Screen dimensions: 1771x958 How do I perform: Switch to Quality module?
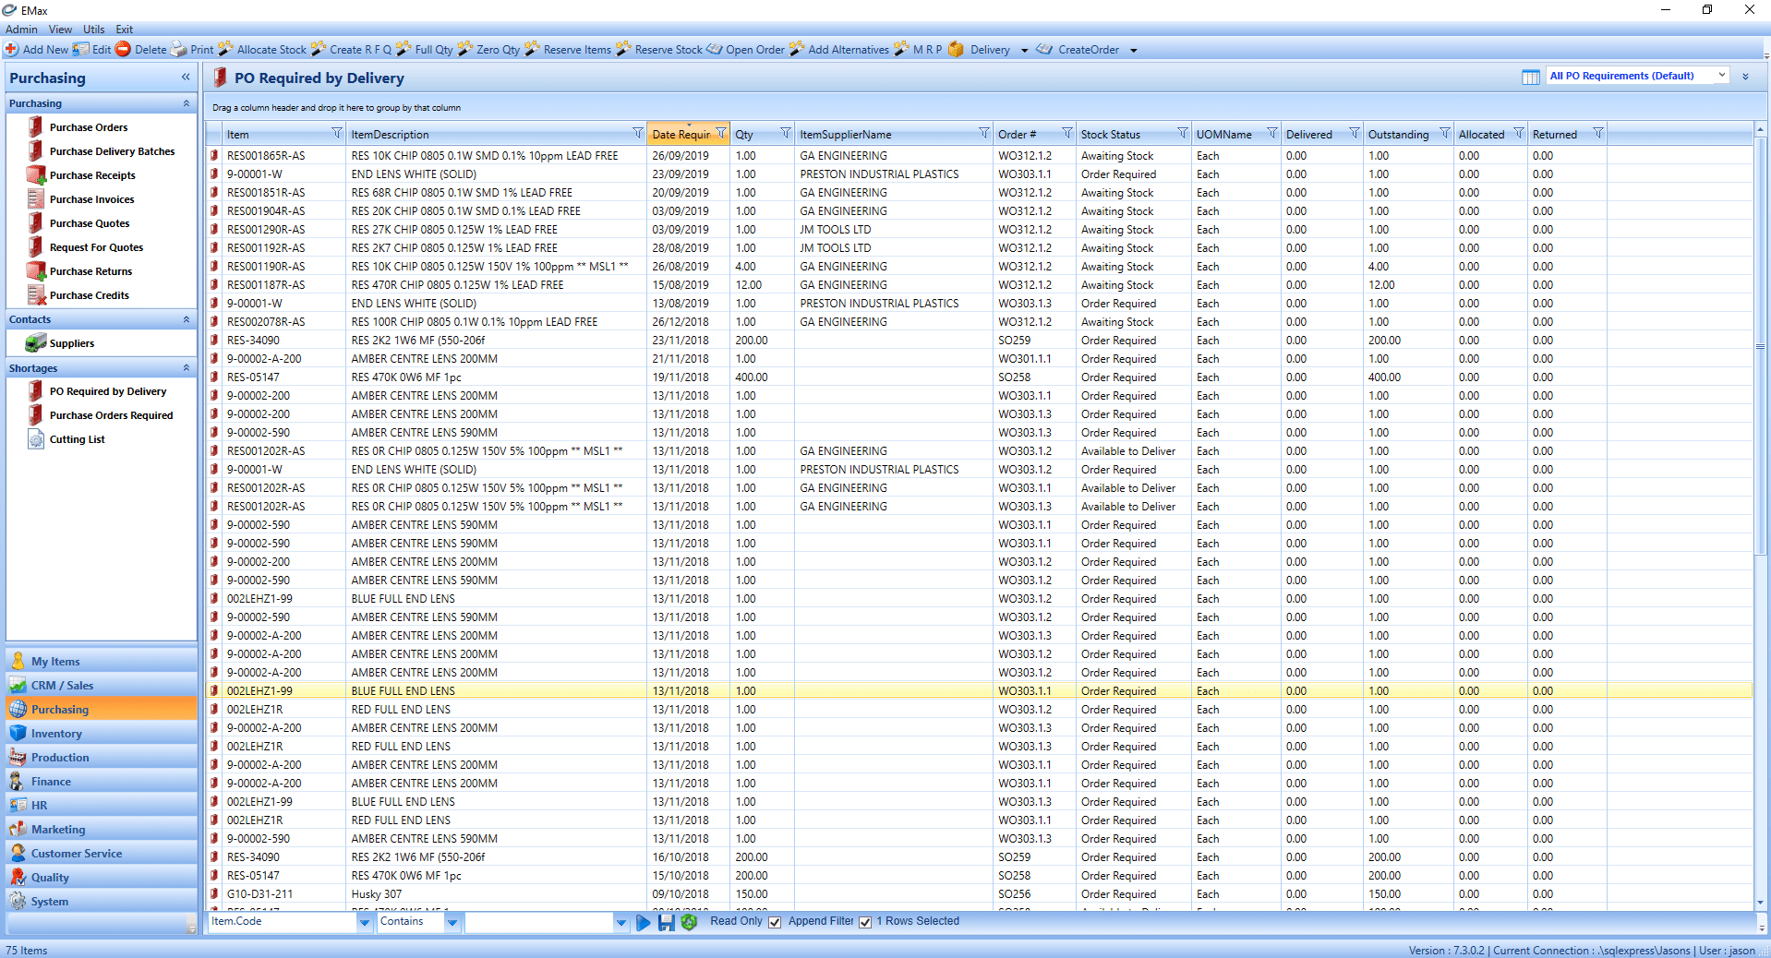[102, 877]
